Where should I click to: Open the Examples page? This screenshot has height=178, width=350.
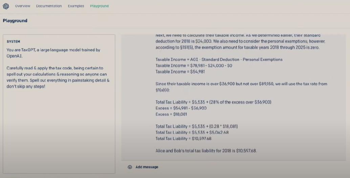point(76,6)
